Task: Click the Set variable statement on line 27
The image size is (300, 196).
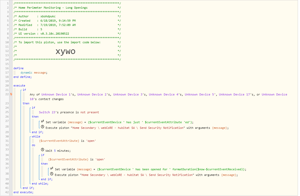Action: click(x=119, y=122)
